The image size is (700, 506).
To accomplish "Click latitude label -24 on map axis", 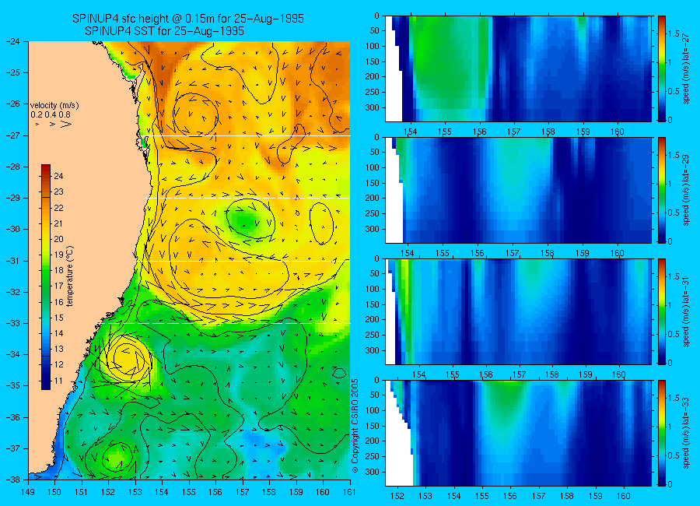I will (x=13, y=41).
